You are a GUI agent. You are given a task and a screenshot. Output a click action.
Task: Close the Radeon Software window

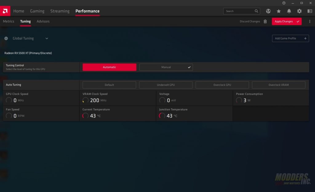[x=310, y=3]
